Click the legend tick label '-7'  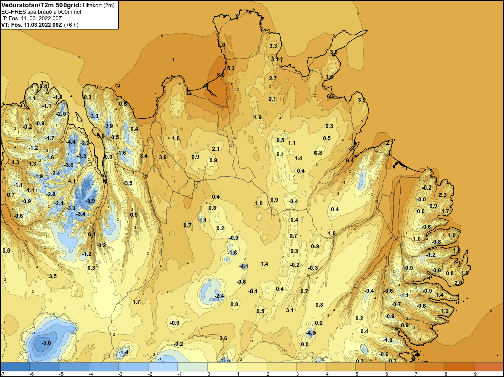2,374
